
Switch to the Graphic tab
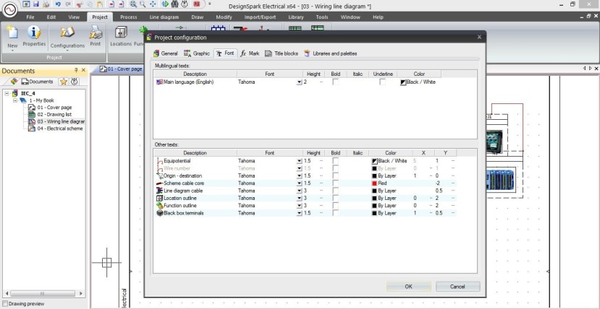(197, 53)
